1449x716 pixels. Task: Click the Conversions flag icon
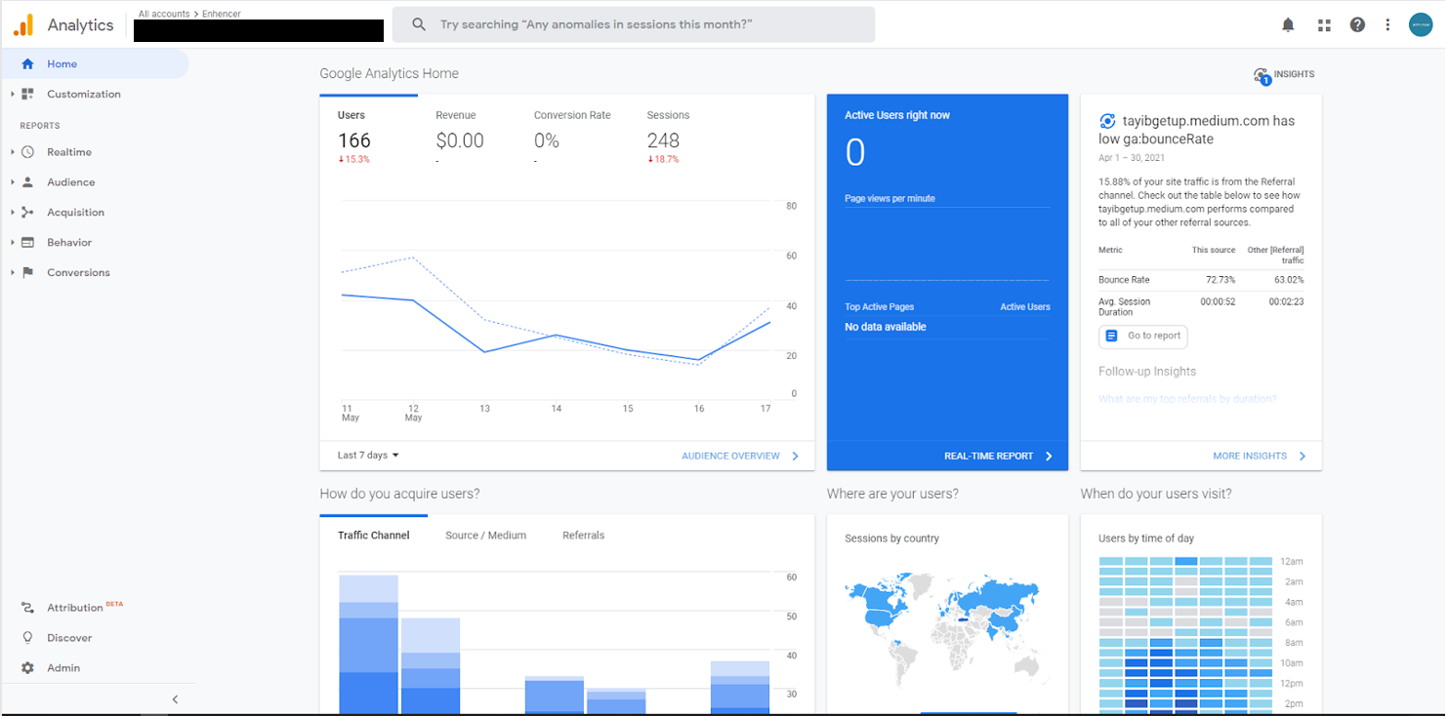pos(27,273)
